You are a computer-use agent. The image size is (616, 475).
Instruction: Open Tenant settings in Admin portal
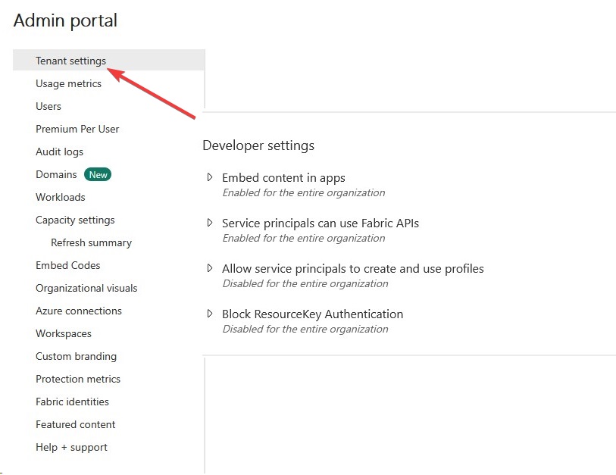click(x=70, y=61)
